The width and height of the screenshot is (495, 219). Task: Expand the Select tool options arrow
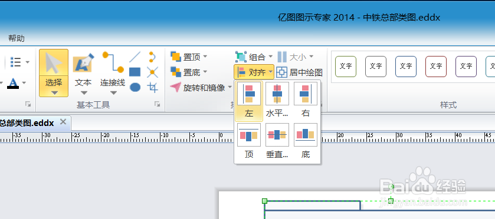click(54, 92)
